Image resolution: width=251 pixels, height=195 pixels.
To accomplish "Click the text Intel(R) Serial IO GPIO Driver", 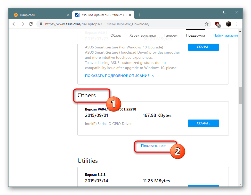I will point(108,124).
